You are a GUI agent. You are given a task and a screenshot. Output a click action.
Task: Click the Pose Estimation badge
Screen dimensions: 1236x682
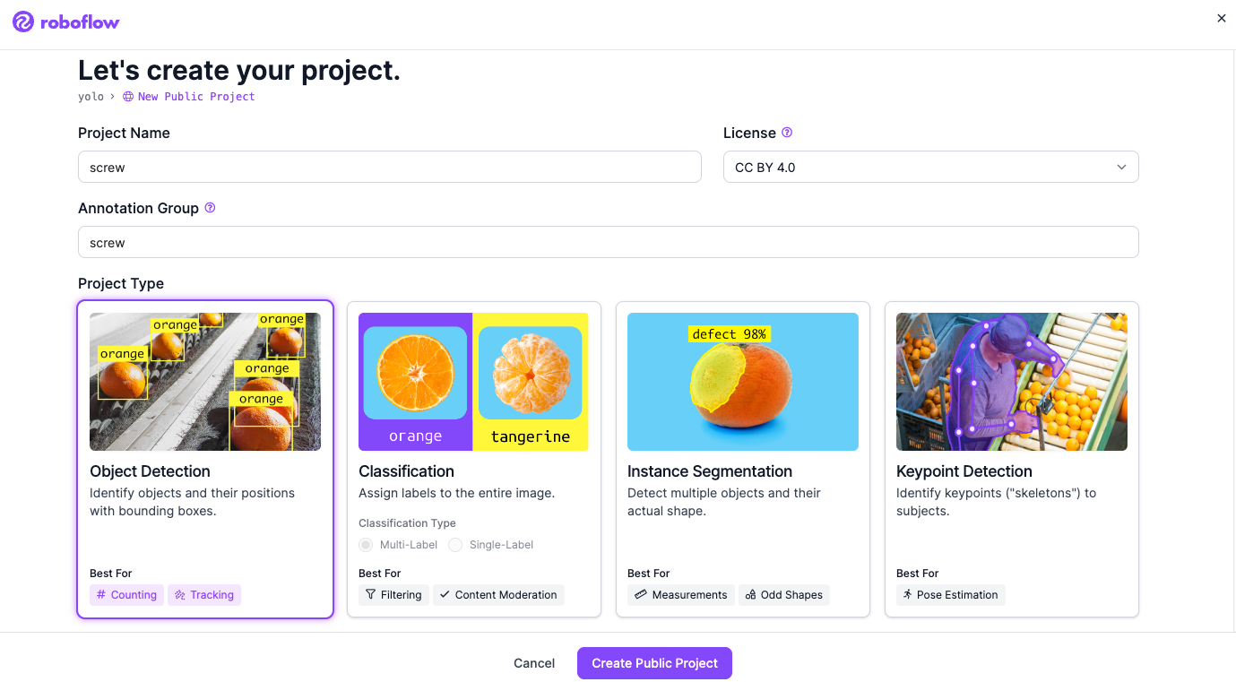(951, 595)
